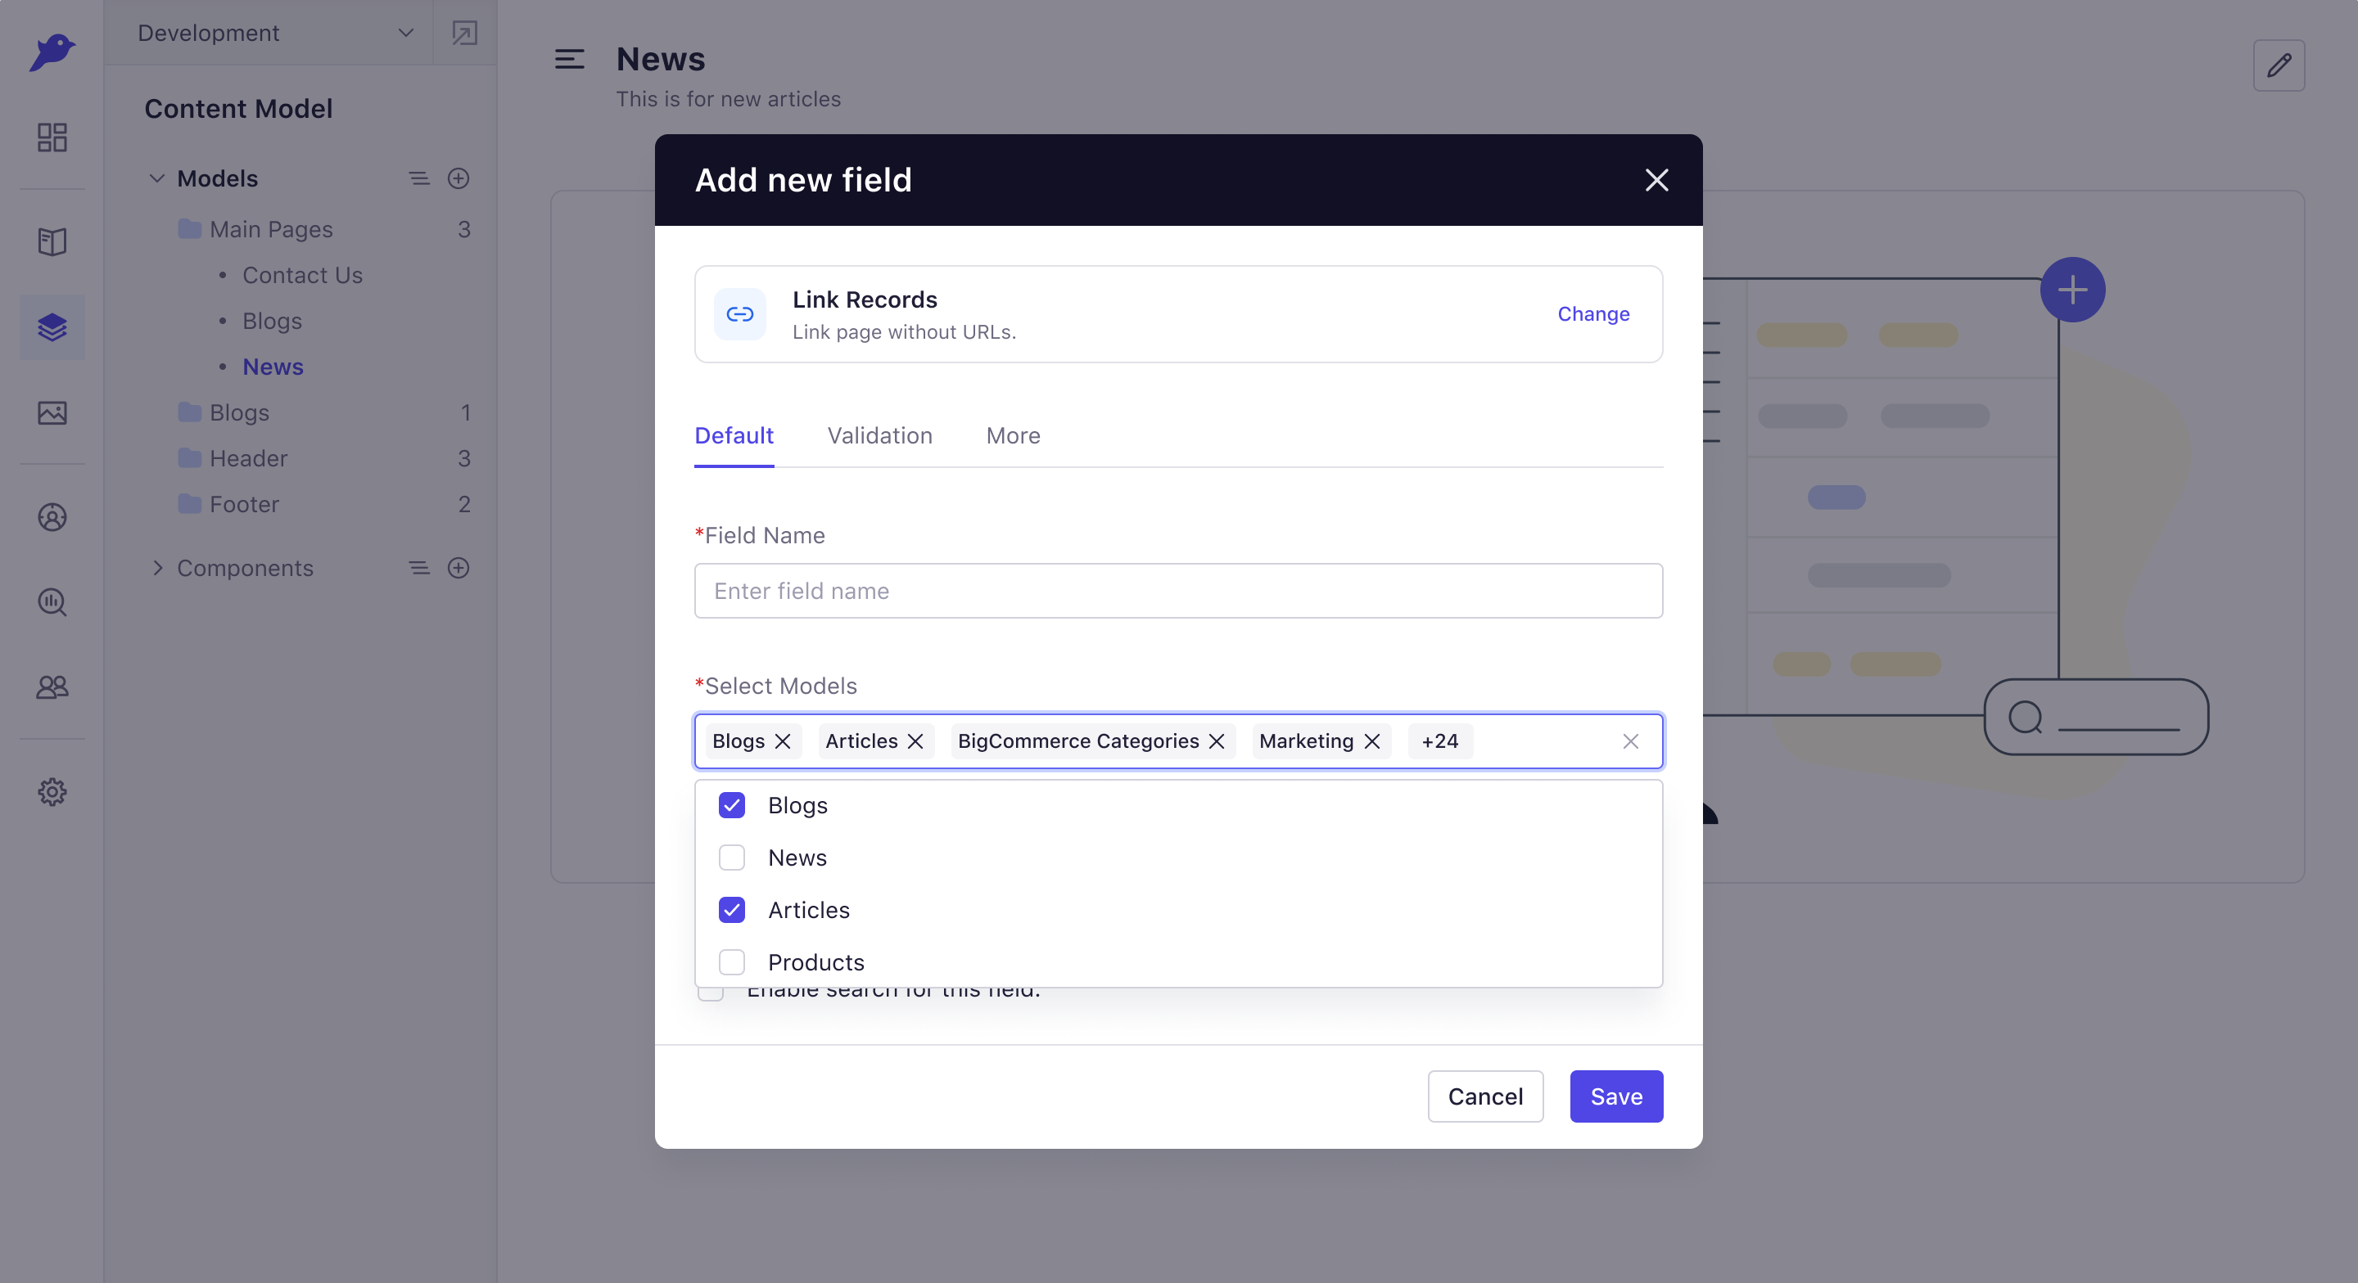Click the Content Model heading
The width and height of the screenshot is (2358, 1283).
pyautogui.click(x=238, y=109)
